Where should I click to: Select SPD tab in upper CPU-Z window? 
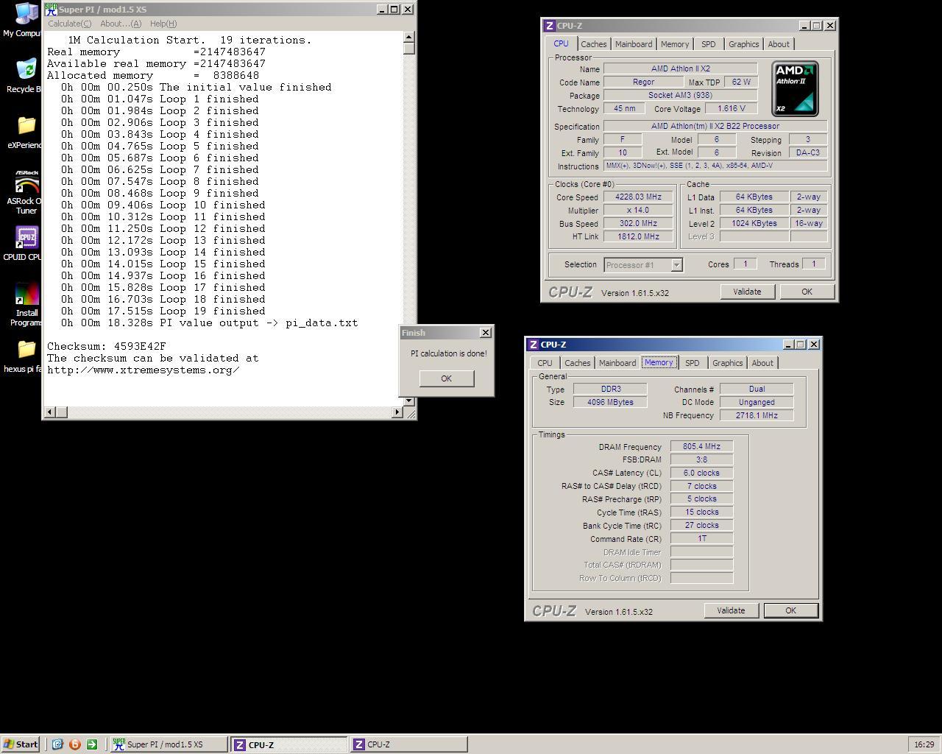708,44
